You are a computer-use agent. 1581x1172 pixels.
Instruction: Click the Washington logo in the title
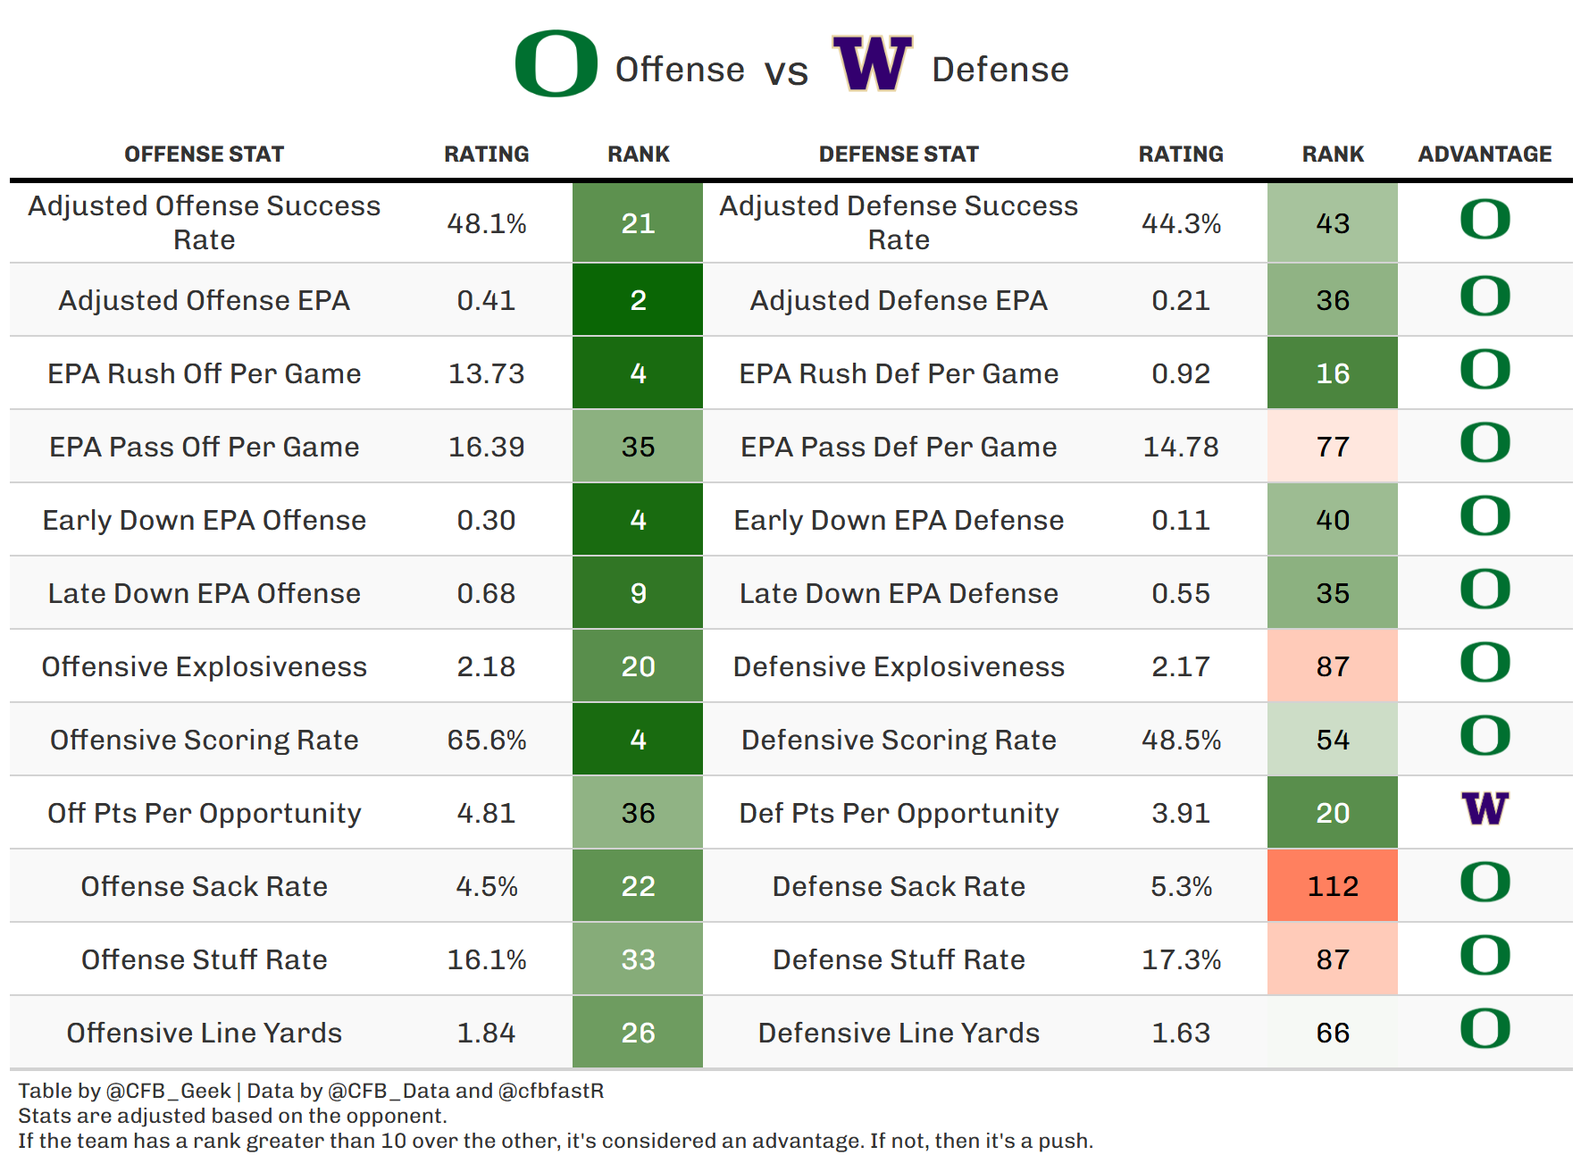[x=872, y=63]
